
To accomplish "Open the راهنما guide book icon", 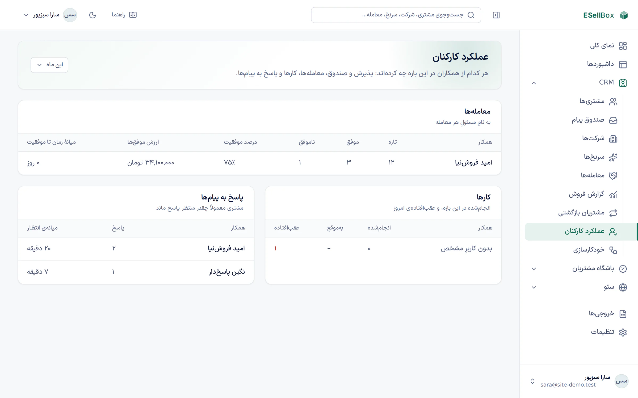I will [133, 15].
